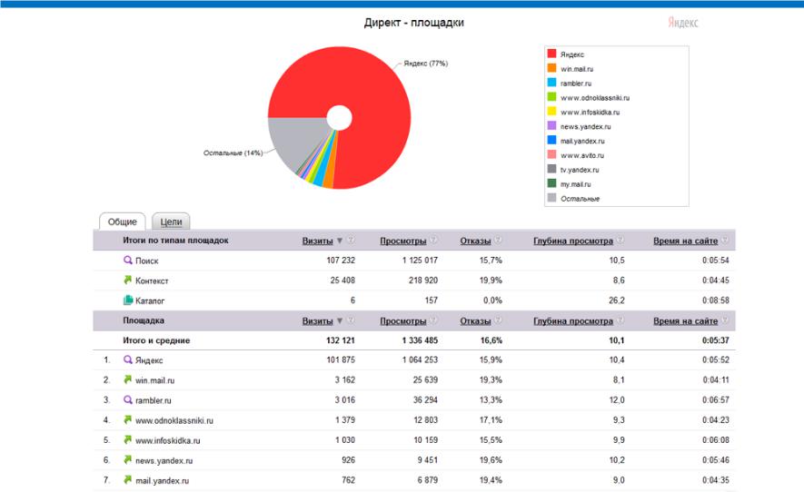Select the www.odnoklassniki.ru site name in table
This screenshot has width=804, height=492.
[x=174, y=421]
